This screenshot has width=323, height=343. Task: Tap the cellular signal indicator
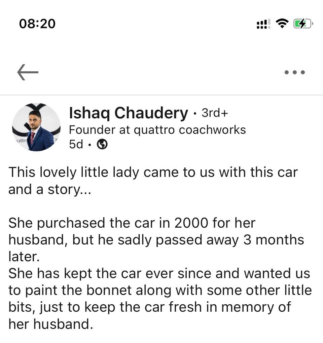point(263,24)
